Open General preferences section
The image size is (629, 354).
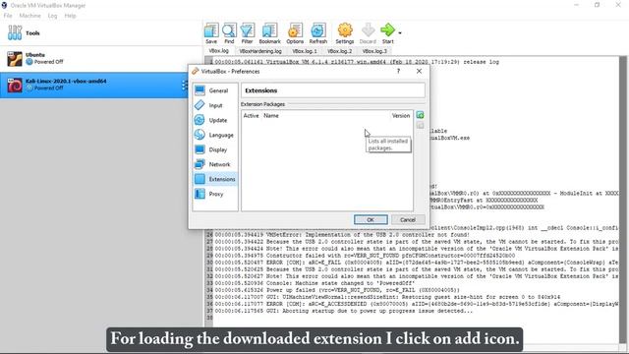(x=215, y=90)
